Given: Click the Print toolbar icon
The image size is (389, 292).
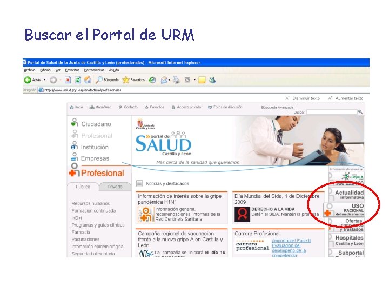Looking at the screenshot, I should pos(176,79).
